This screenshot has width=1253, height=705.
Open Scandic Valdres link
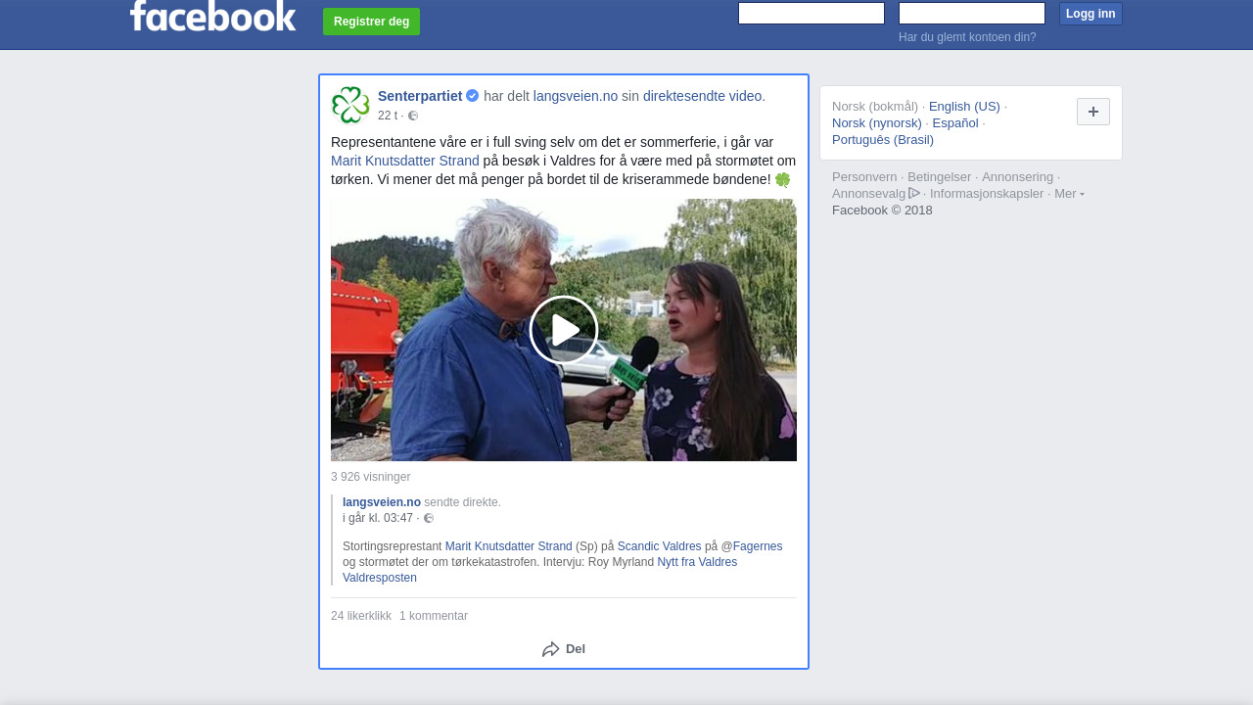click(660, 546)
